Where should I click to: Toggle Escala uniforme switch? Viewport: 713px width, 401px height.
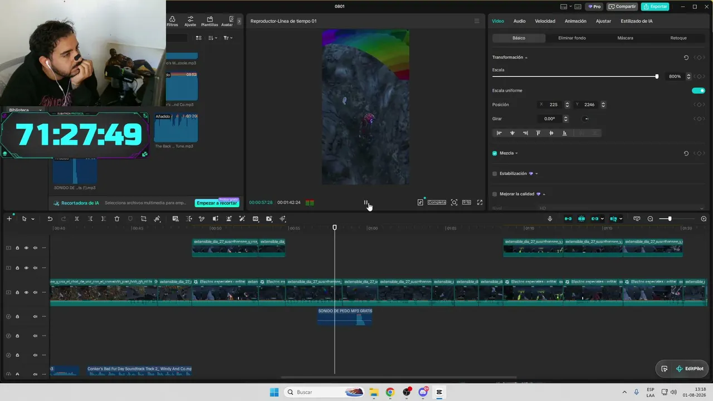pyautogui.click(x=698, y=91)
